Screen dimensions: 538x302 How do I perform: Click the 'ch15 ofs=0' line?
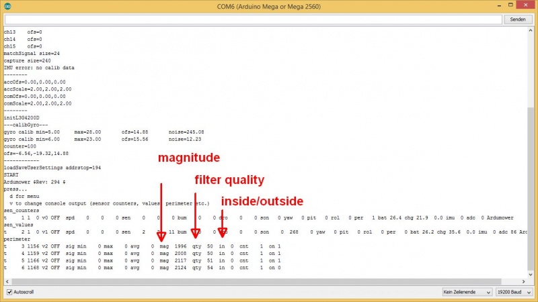click(x=23, y=46)
